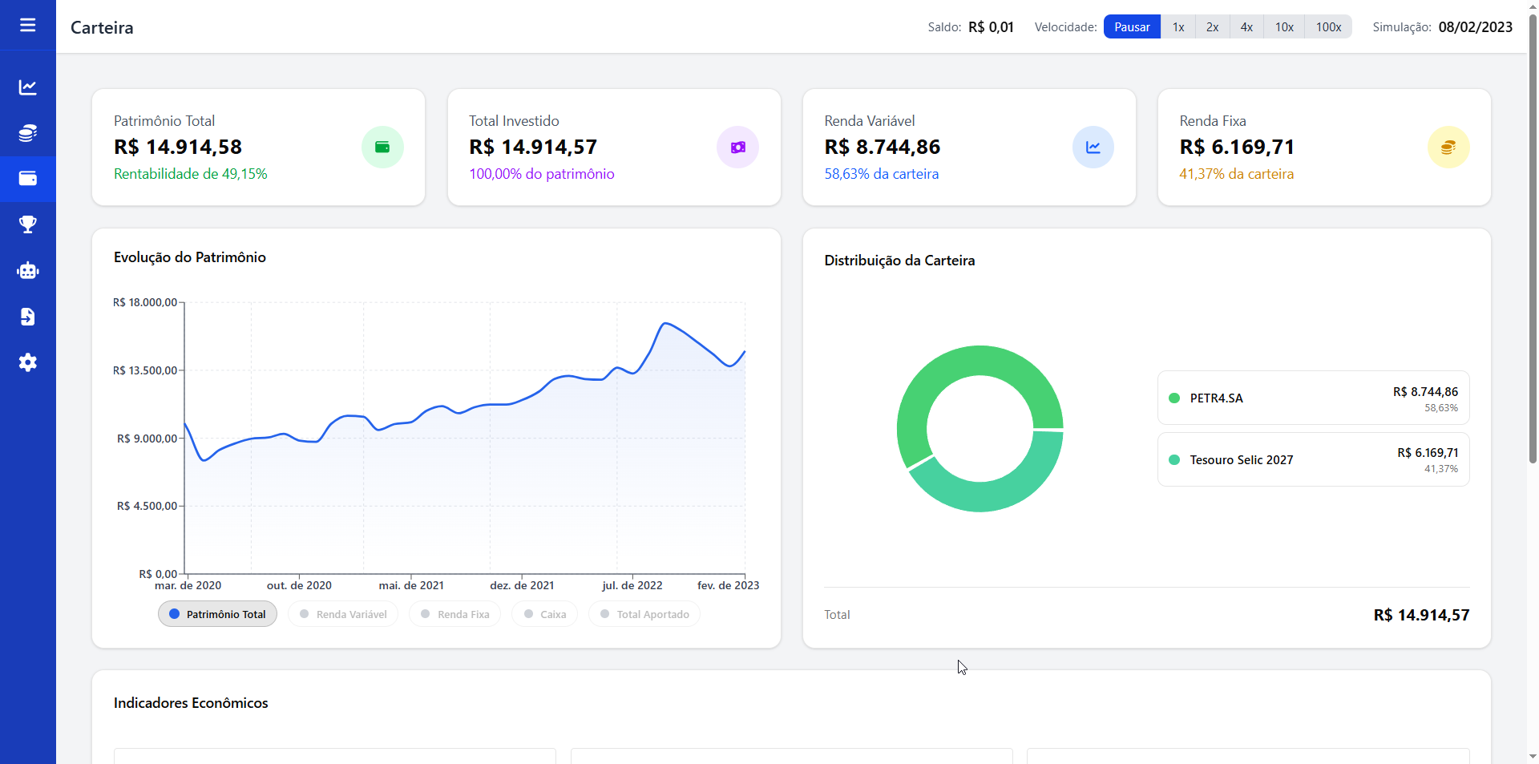The image size is (1539, 764).
Task: Click the file export sidebar icon
Action: point(27,317)
